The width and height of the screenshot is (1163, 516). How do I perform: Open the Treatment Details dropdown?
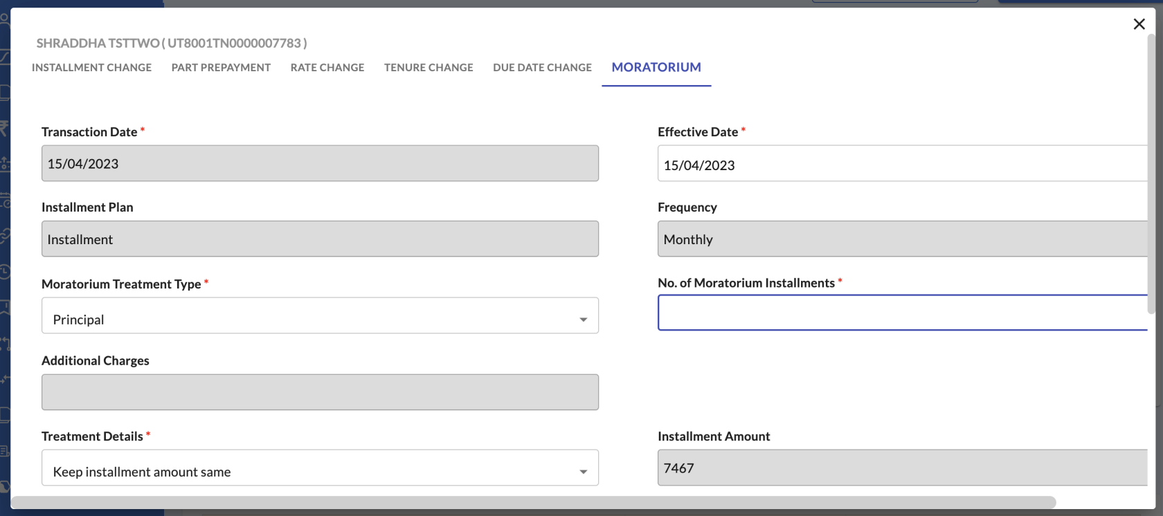pos(320,468)
